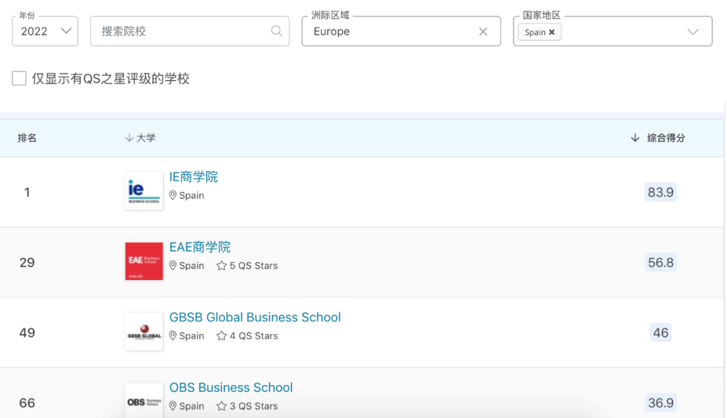Click the IE Business School logo
The image size is (727, 418).
[x=144, y=191]
